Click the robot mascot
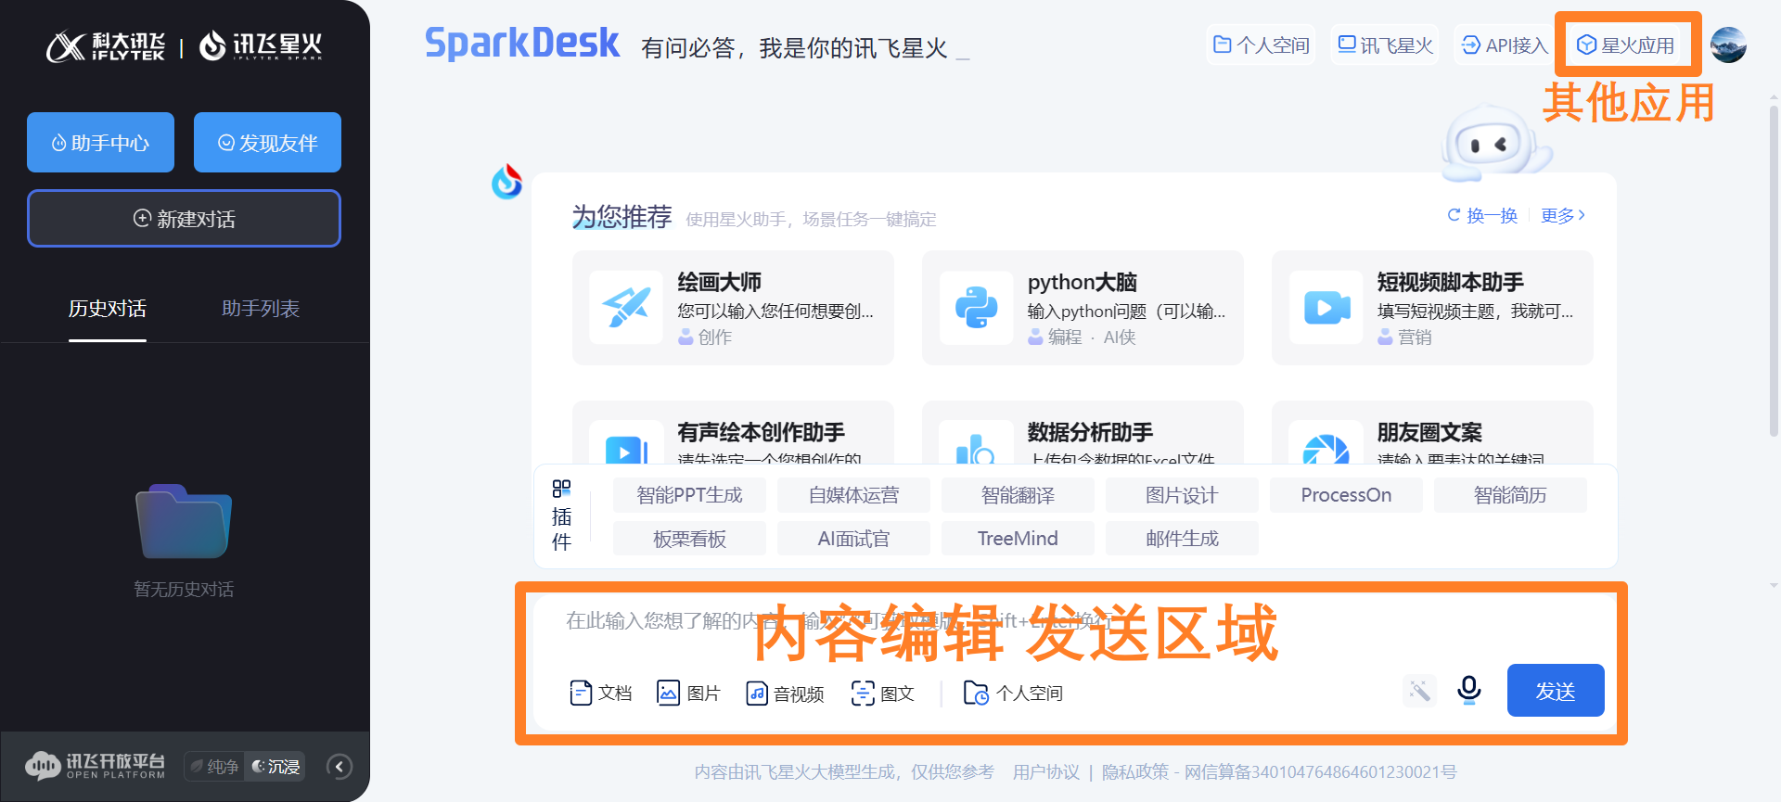 coord(1495,142)
